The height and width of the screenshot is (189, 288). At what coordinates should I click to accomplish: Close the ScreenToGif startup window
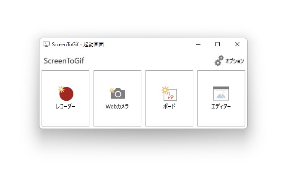click(237, 45)
